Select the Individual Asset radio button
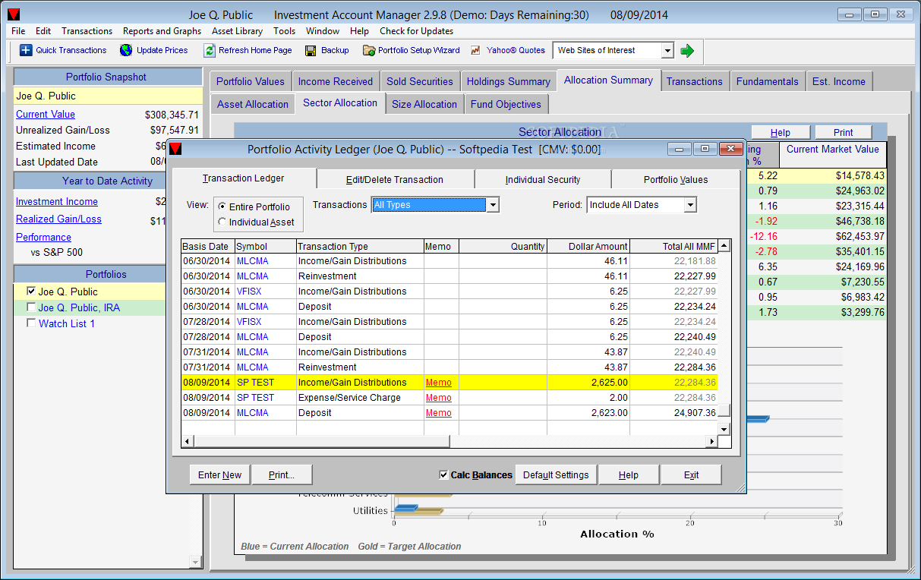The height and width of the screenshot is (580, 921). [x=222, y=222]
